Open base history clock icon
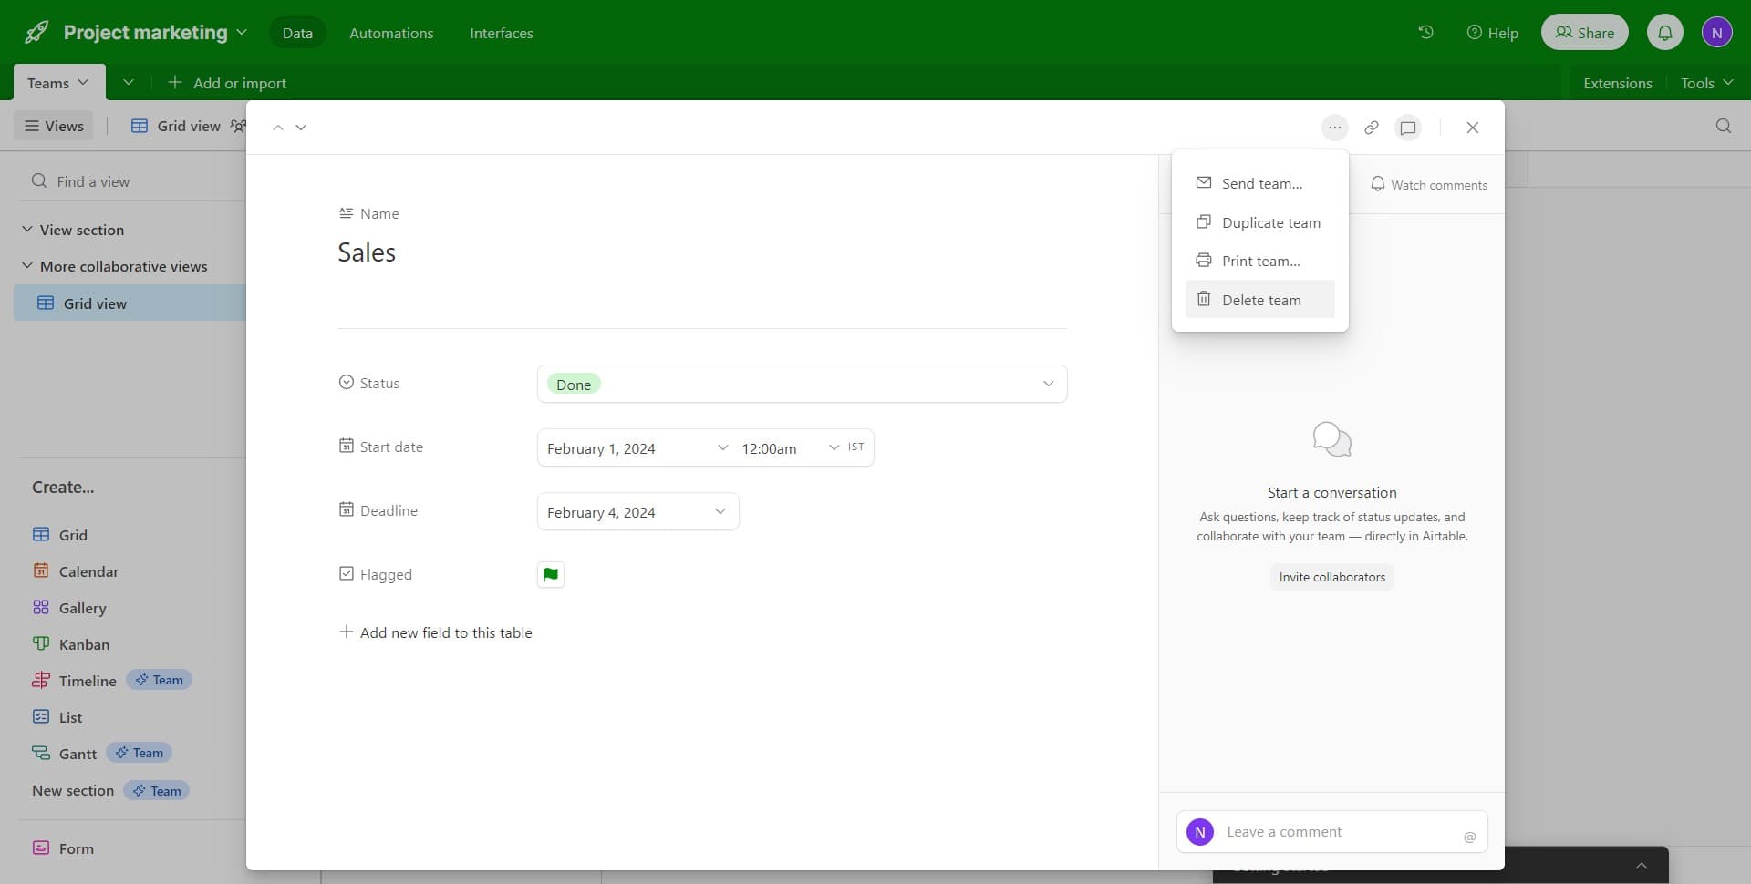Screen dimensions: 1751x884 pyautogui.click(x=1425, y=33)
